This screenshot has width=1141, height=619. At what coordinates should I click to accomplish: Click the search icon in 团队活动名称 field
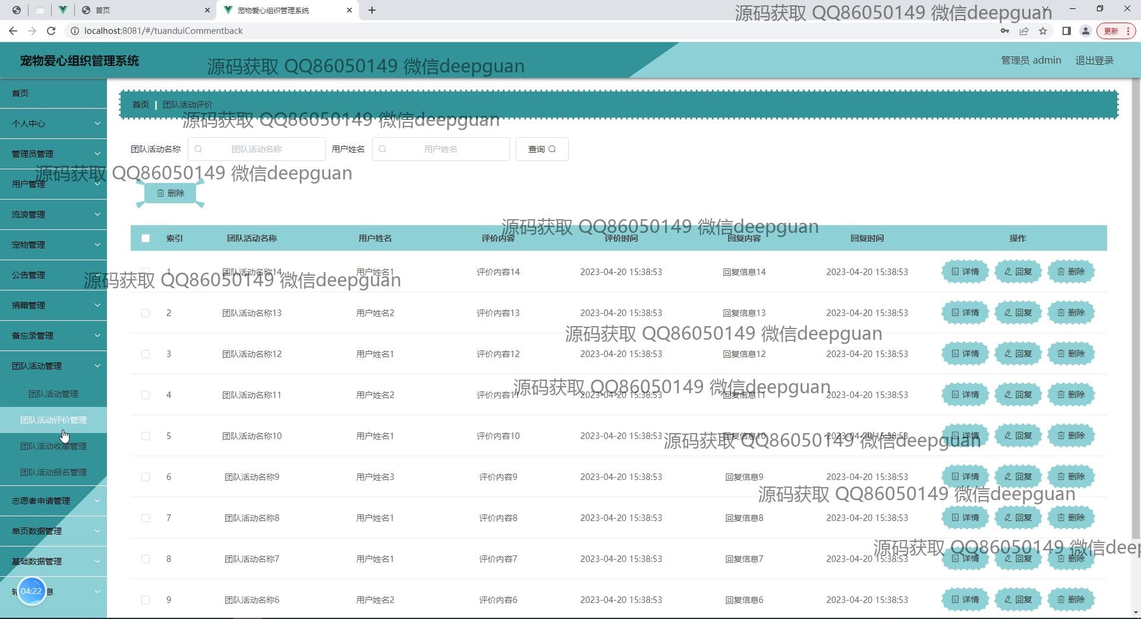[x=198, y=149]
